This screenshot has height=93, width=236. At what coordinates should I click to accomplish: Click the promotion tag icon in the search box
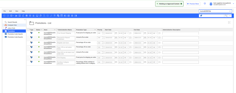click(x=201, y=15)
